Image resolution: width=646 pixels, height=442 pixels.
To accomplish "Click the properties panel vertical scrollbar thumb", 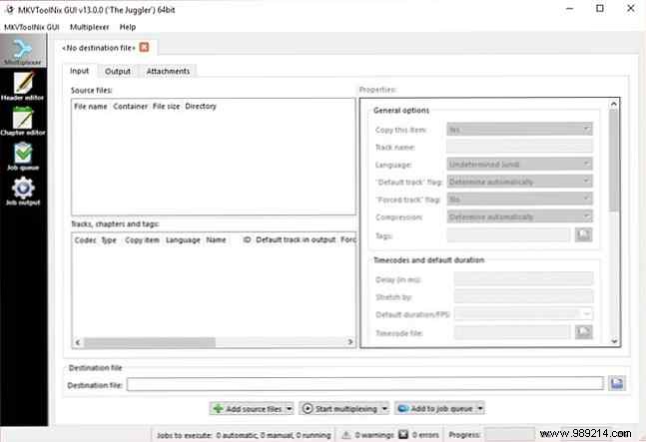I will tap(613, 161).
